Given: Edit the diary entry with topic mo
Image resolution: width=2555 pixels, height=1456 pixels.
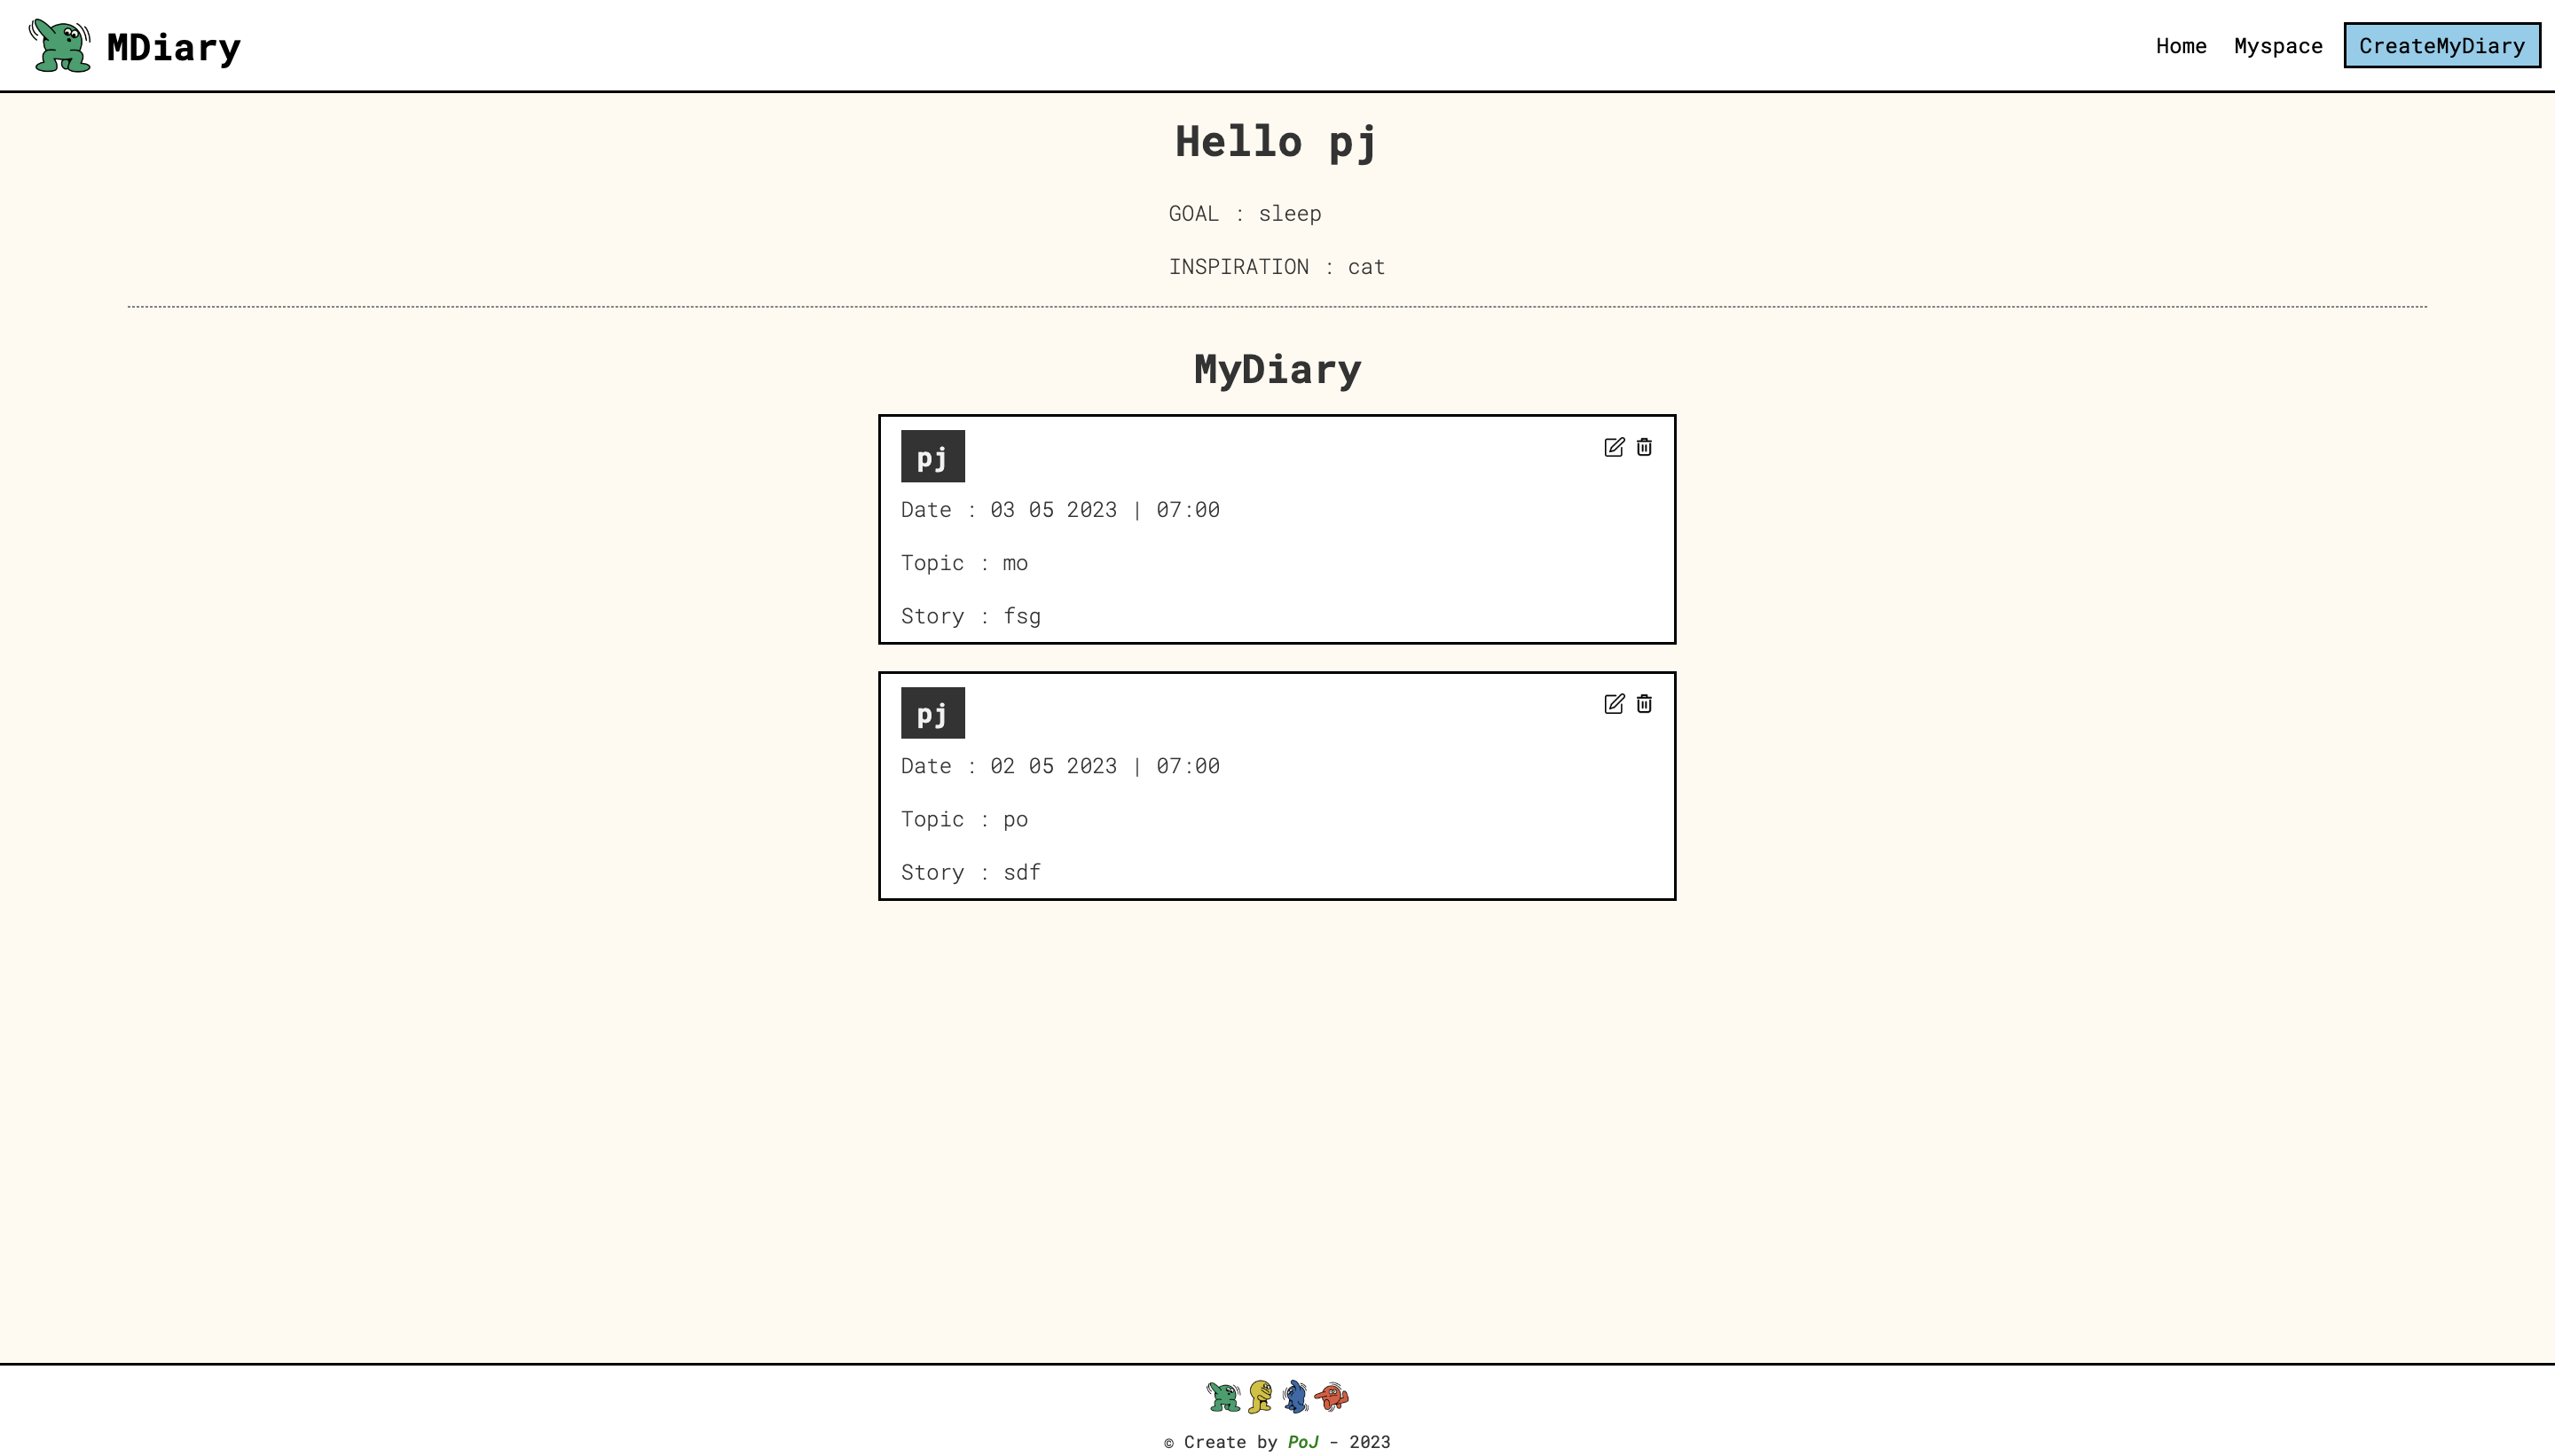Looking at the screenshot, I should coord(1614,447).
